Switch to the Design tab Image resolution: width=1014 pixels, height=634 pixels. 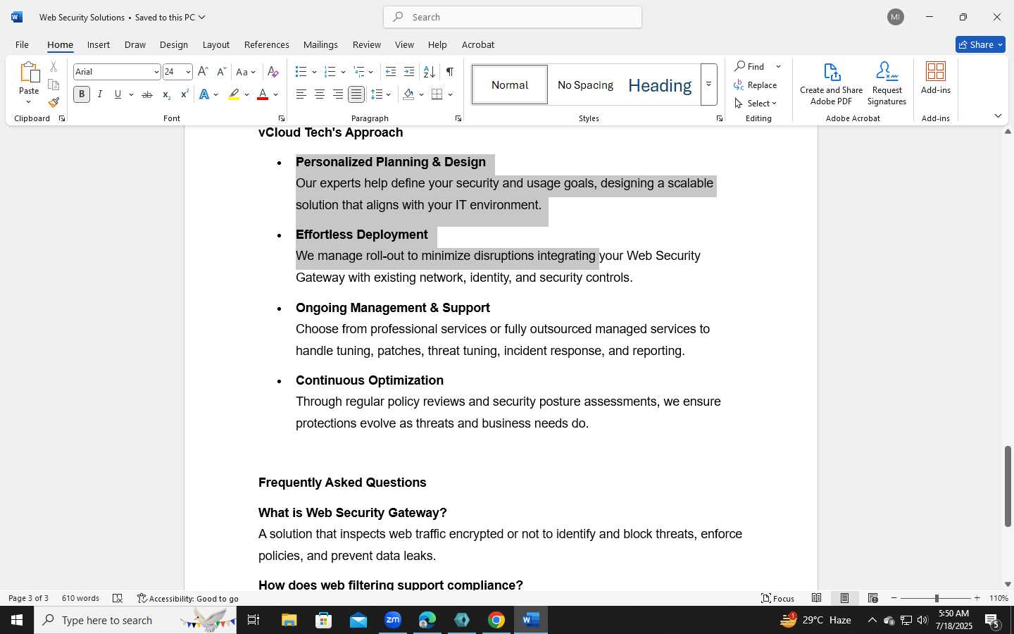point(173,44)
